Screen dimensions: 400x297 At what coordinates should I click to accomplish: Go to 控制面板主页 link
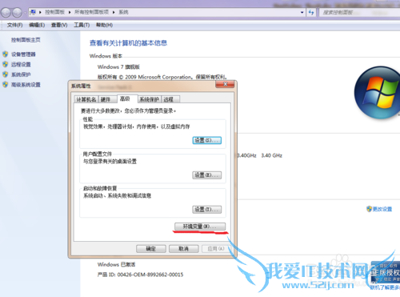tap(26, 40)
